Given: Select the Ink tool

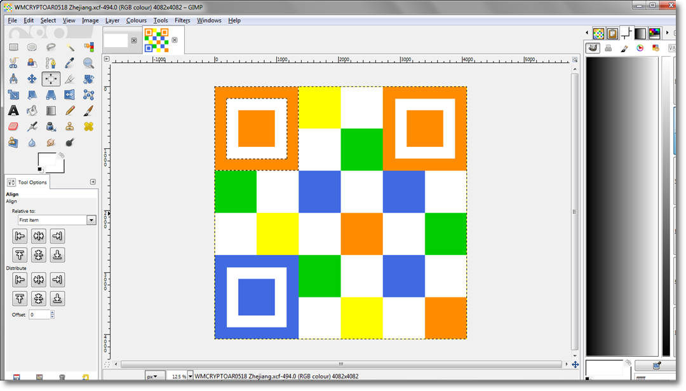Looking at the screenshot, I should (51, 127).
